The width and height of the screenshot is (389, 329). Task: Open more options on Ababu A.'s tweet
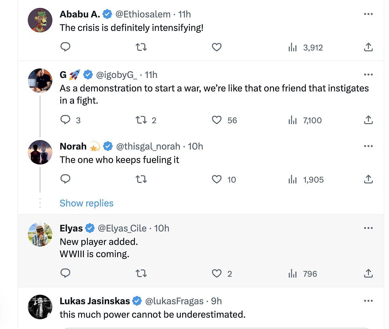tap(368, 14)
